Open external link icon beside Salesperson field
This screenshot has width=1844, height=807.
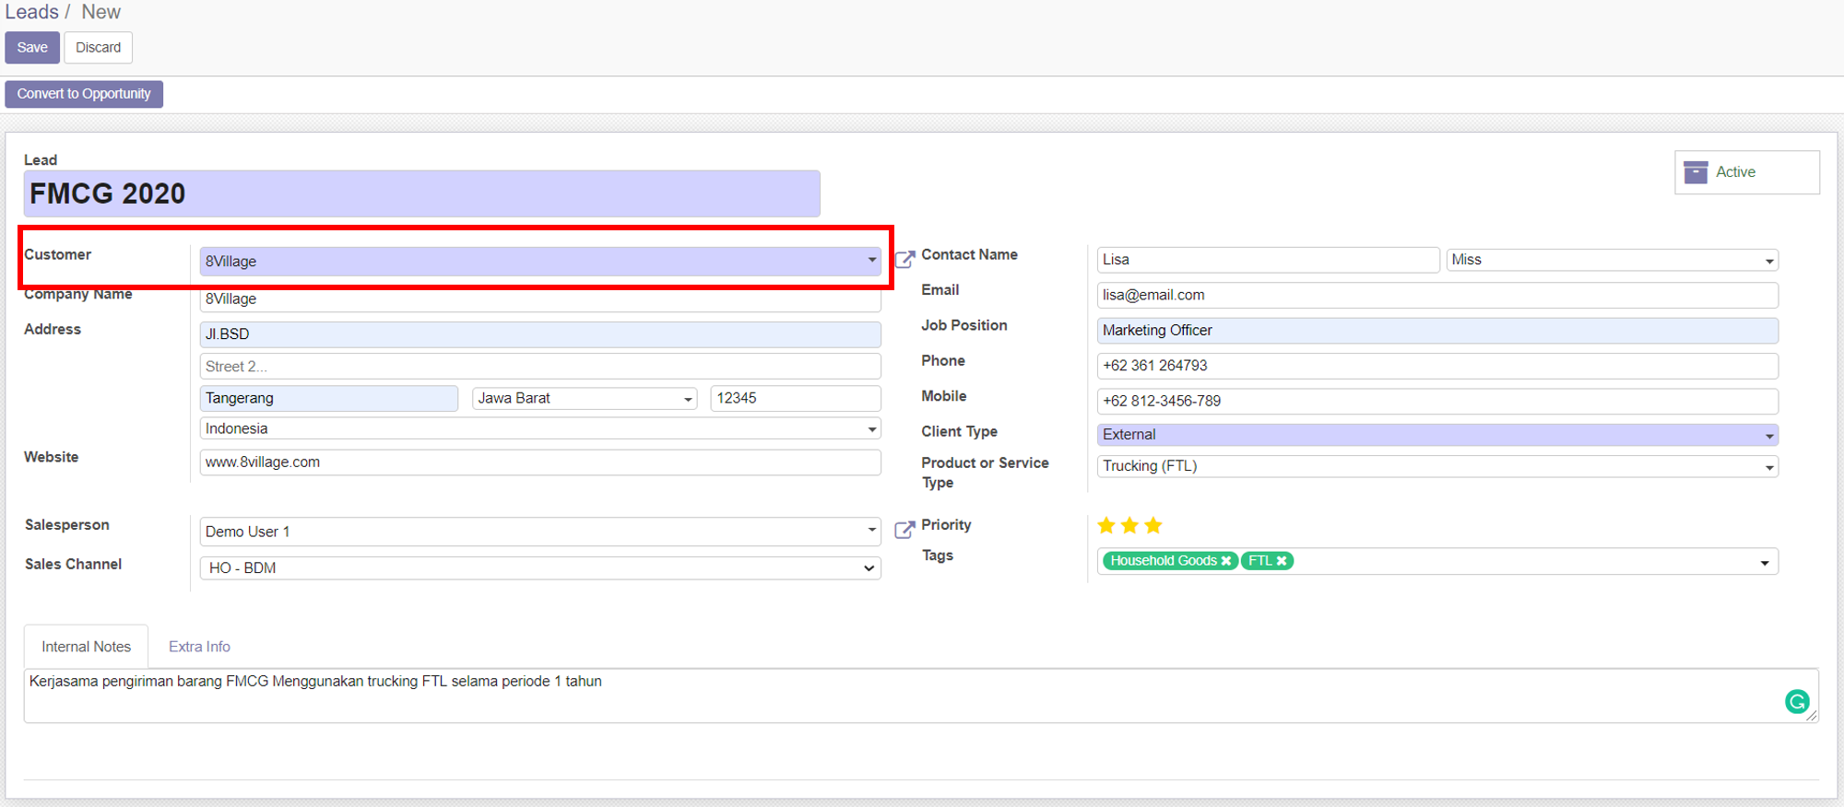click(x=905, y=530)
